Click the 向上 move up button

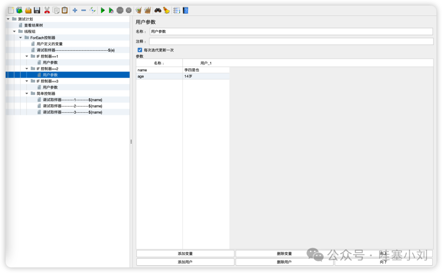click(x=383, y=253)
